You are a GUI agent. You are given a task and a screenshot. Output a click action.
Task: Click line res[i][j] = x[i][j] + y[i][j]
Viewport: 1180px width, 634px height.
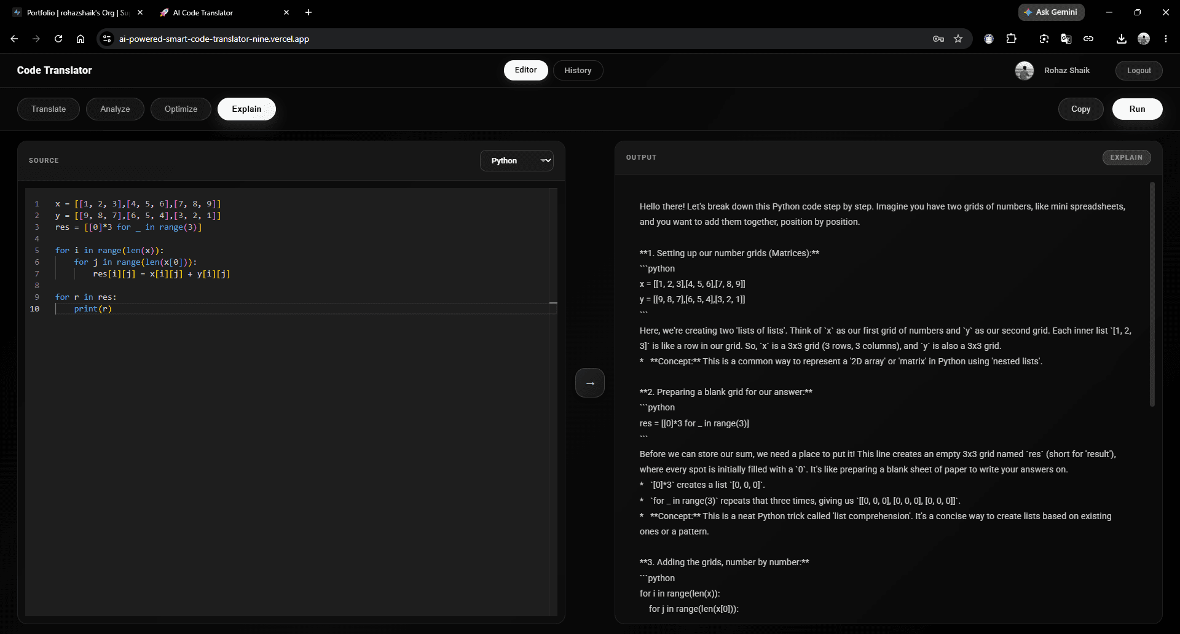(x=162, y=273)
